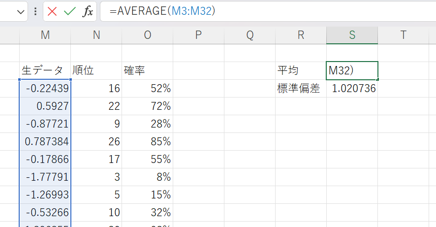The height and width of the screenshot is (227, 436).
Task: Click the three-dot formula bar resize handle
Action: point(35,12)
